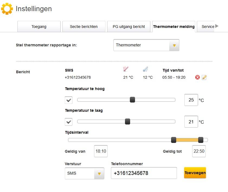
Task: Click the tab scroll right arrow
Action: 217,26
